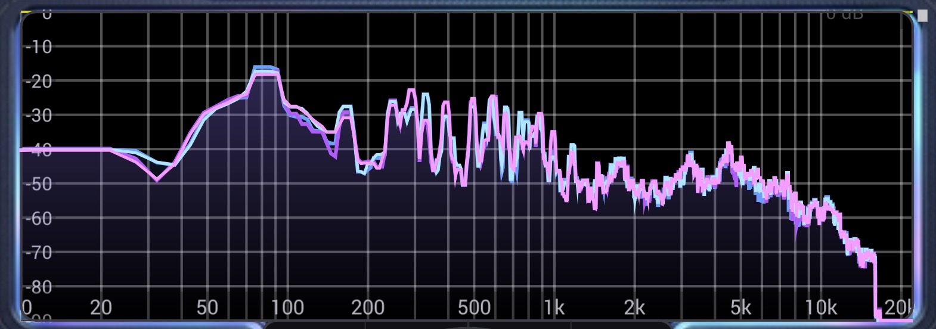Click the 20 Hz frequency axis label
This screenshot has height=329, width=936.
click(101, 308)
